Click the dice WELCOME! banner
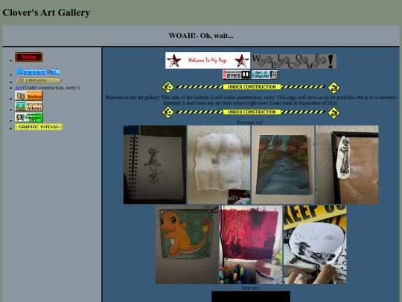The width and height of the screenshot is (402, 302). point(294,61)
